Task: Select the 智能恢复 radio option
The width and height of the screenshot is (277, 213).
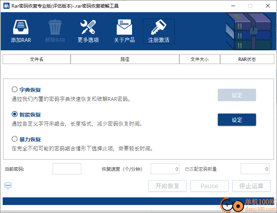Action: pos(14,114)
